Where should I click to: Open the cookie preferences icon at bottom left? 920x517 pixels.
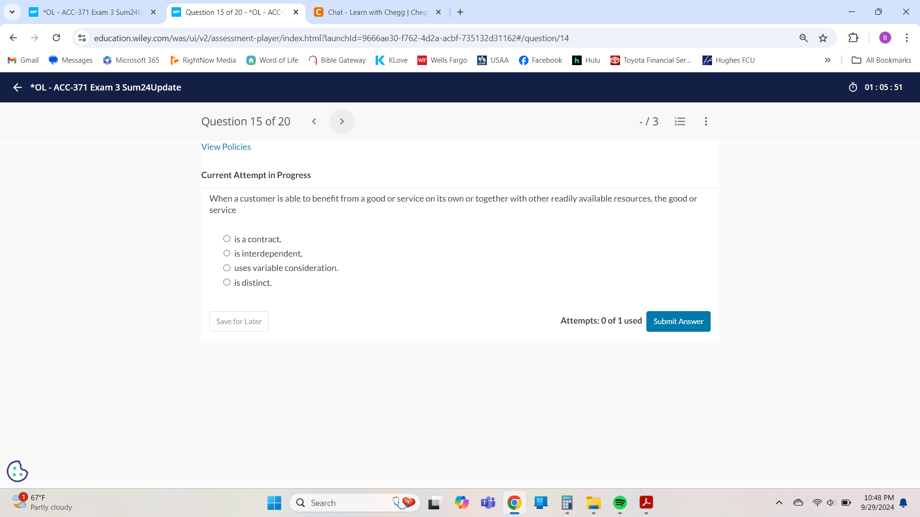(x=17, y=471)
